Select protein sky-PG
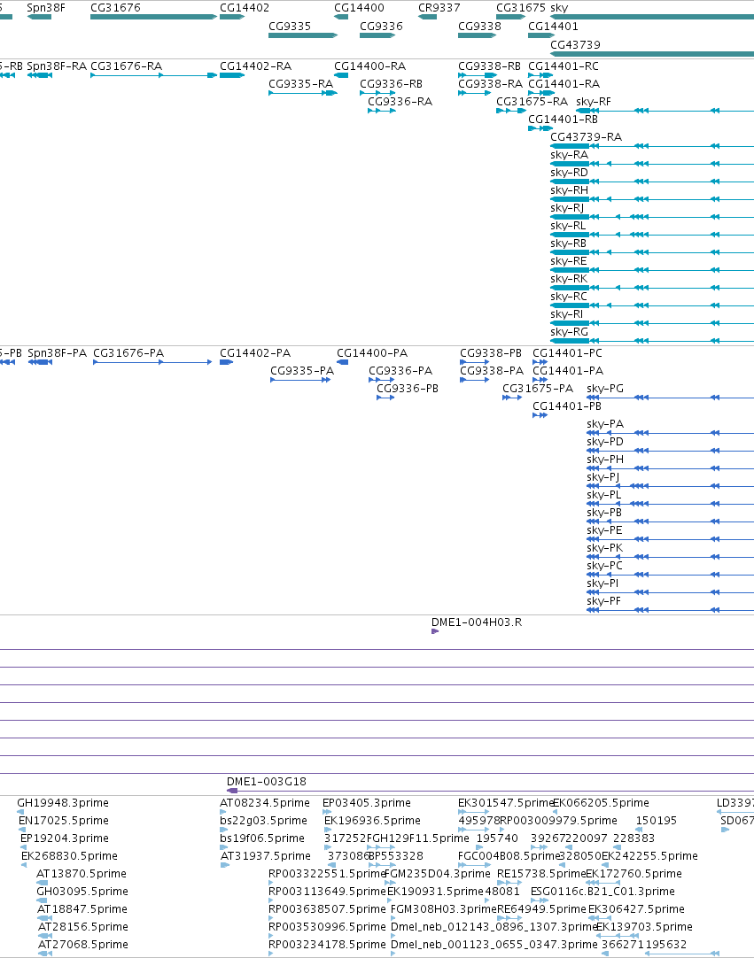 tap(605, 389)
